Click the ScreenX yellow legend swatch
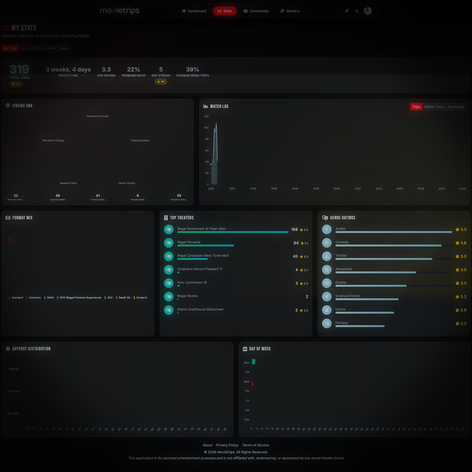Viewport: 472px width, 472px height. tap(134, 298)
